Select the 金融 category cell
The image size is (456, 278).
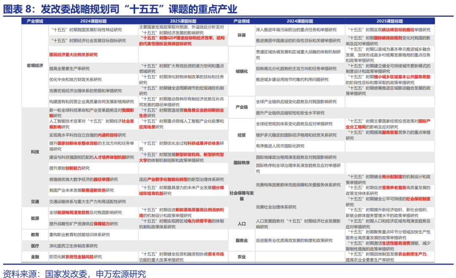point(35,256)
